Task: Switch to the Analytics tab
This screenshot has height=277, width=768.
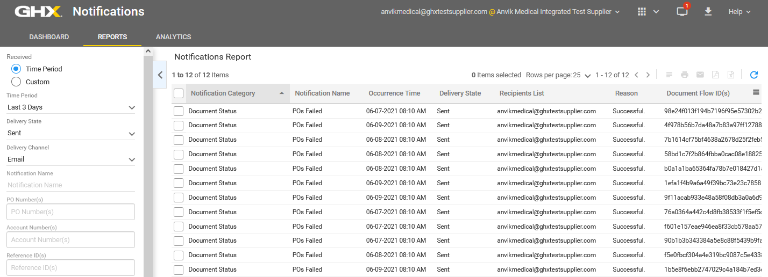Action: tap(173, 37)
